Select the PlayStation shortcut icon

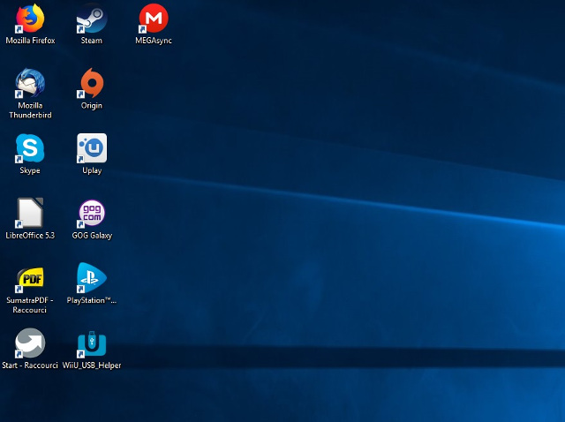click(92, 278)
